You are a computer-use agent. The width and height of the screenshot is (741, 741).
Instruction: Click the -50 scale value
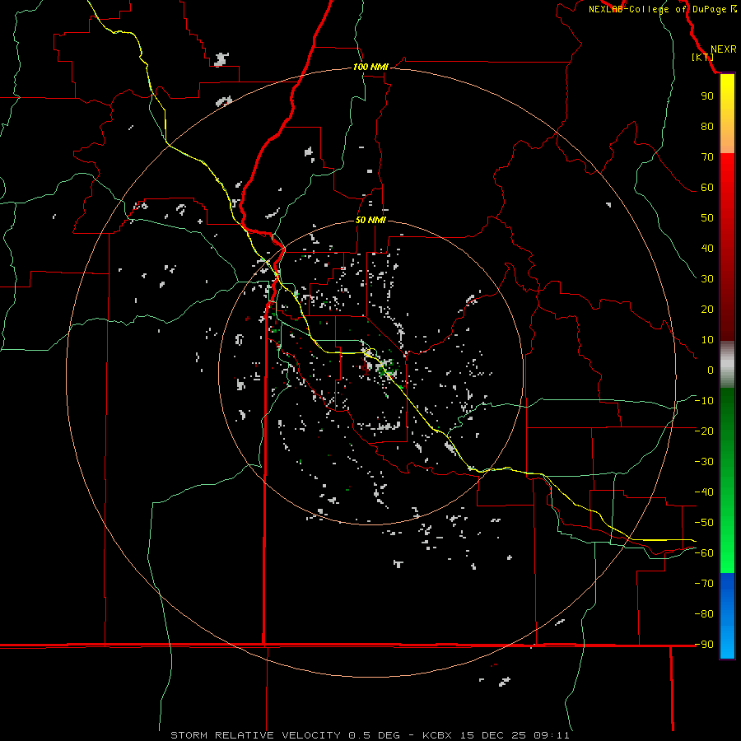coord(704,523)
